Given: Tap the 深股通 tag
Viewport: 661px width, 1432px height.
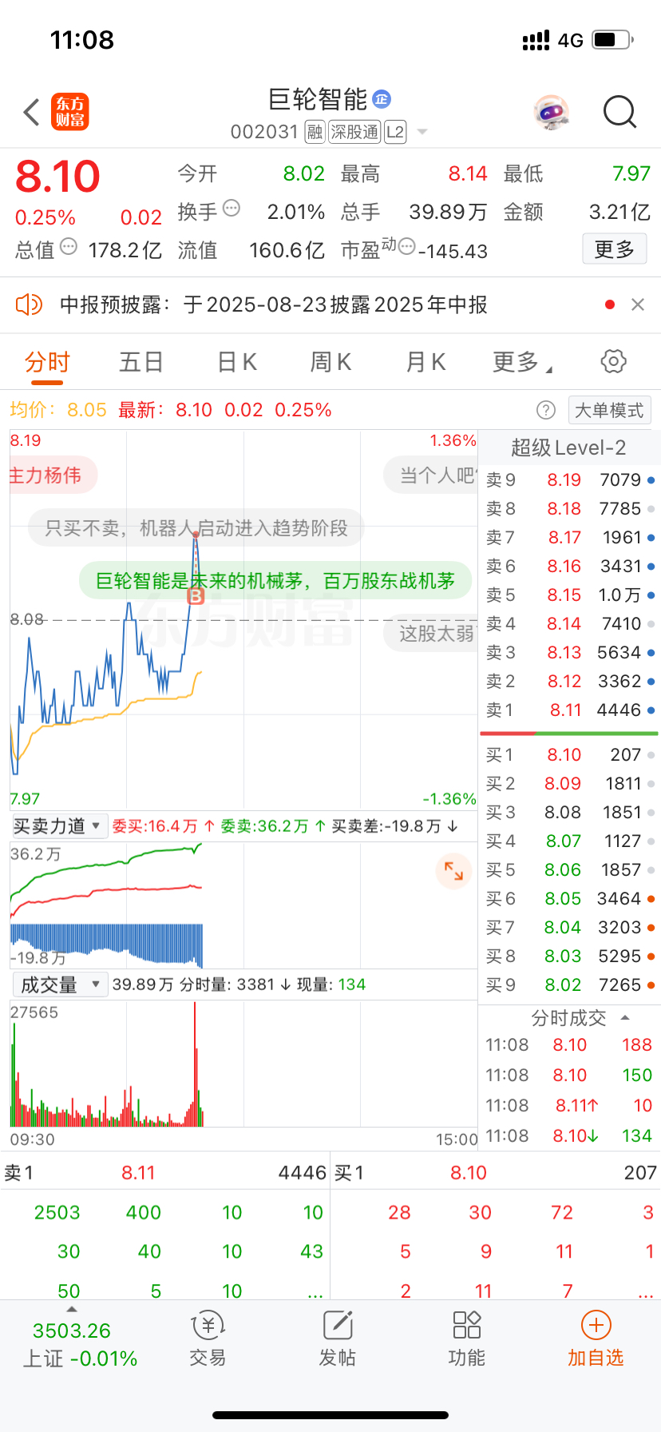Looking at the screenshot, I should coord(354,132).
